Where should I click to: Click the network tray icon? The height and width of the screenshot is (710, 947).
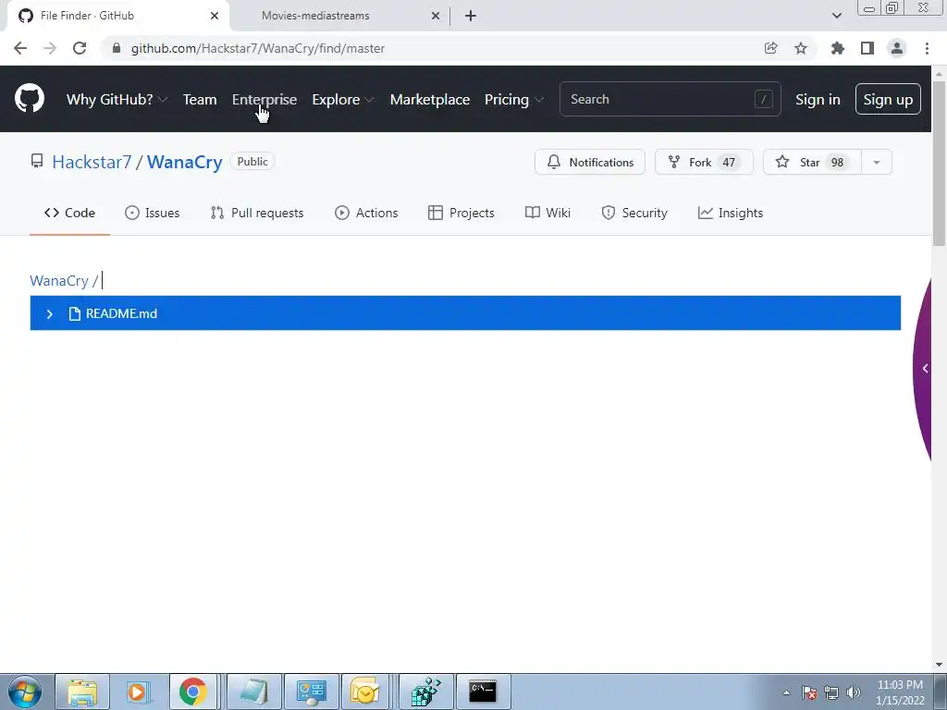pyautogui.click(x=831, y=692)
